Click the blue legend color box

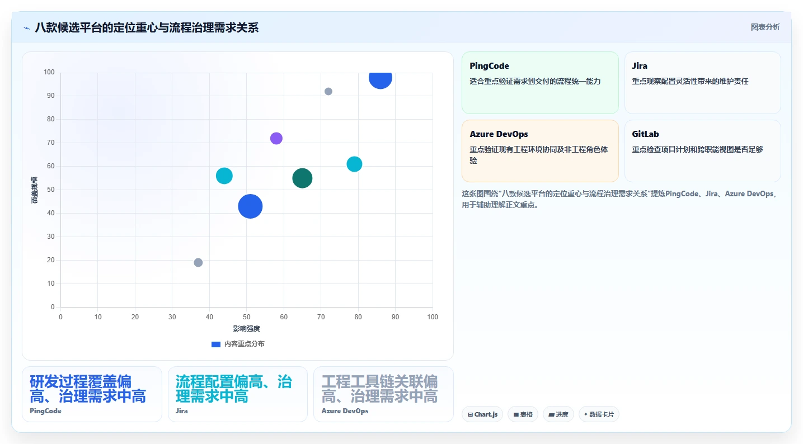[x=216, y=344]
